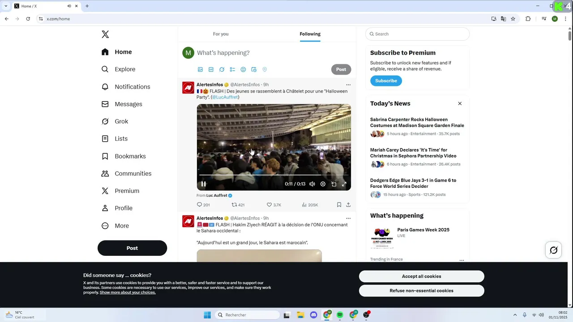Add a GIF in composer
573x322 pixels.
(x=211, y=70)
